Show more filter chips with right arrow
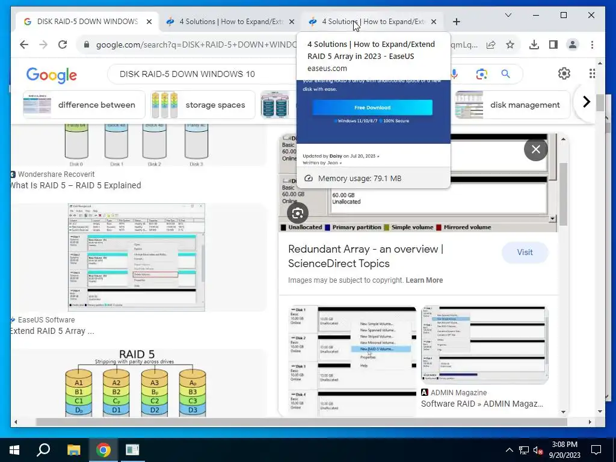This screenshot has height=462, width=616. [586, 102]
